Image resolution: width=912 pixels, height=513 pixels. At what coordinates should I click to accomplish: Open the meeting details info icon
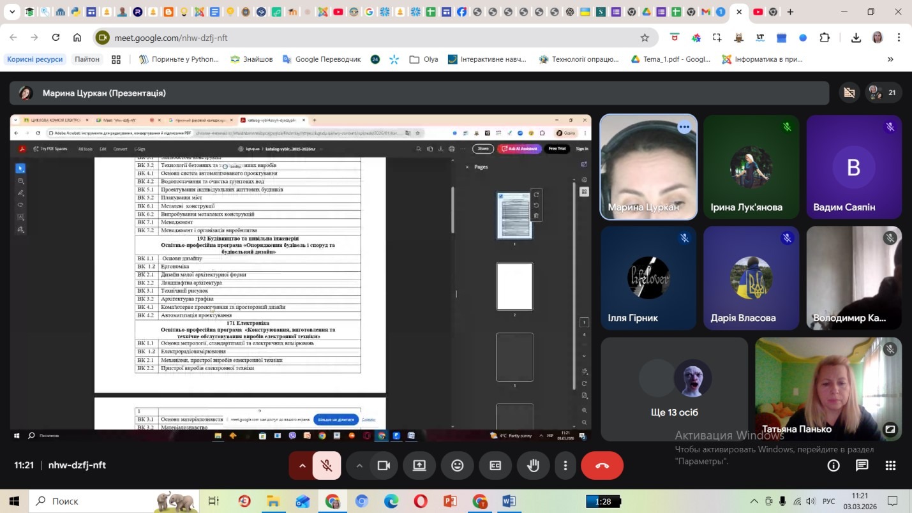(x=834, y=466)
